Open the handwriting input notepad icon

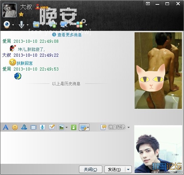(x=52, y=127)
